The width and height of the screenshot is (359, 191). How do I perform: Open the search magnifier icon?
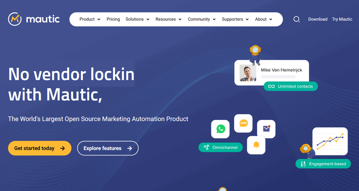pyautogui.click(x=296, y=19)
